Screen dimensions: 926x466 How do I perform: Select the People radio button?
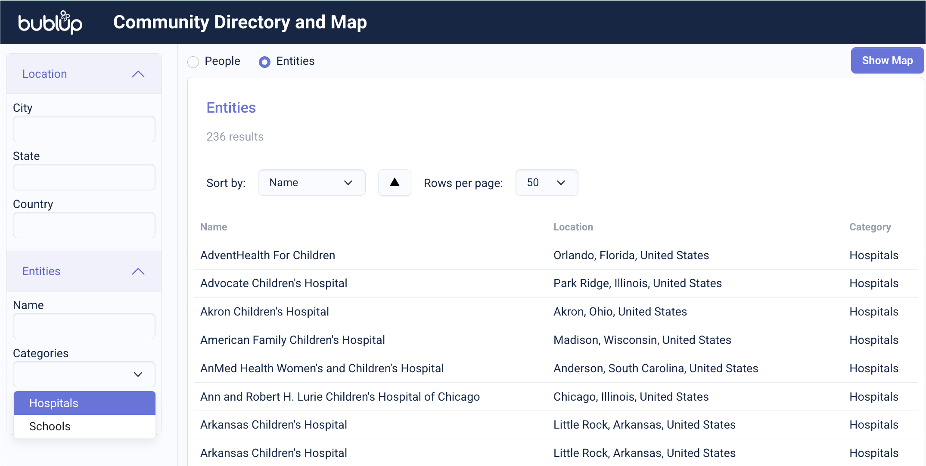193,62
